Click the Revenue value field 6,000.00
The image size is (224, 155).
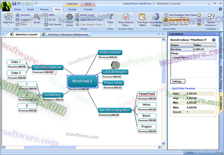point(205,49)
